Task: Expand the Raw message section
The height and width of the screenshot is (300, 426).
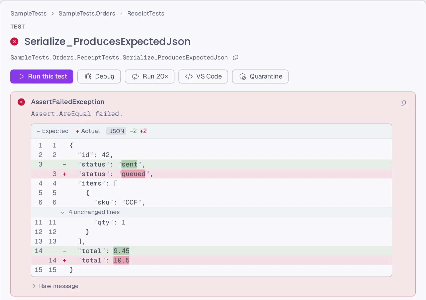Action: pos(56,286)
